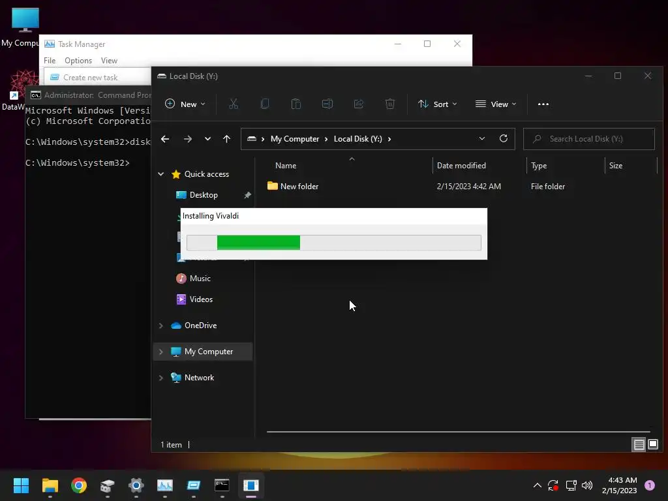Open the clock showing 4:43 AM
Image resolution: width=668 pixels, height=501 pixels.
click(620, 485)
